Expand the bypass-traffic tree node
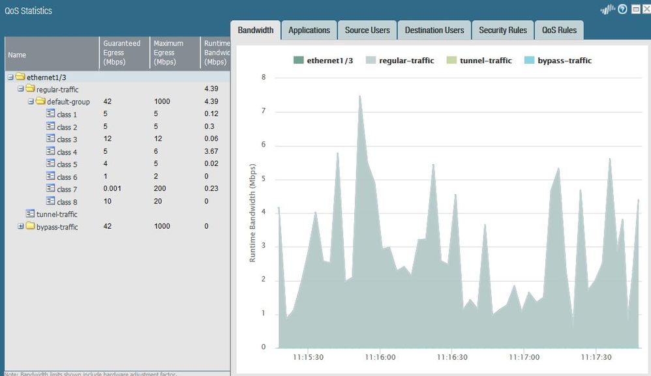Image resolution: width=651 pixels, height=376 pixels. (21, 226)
